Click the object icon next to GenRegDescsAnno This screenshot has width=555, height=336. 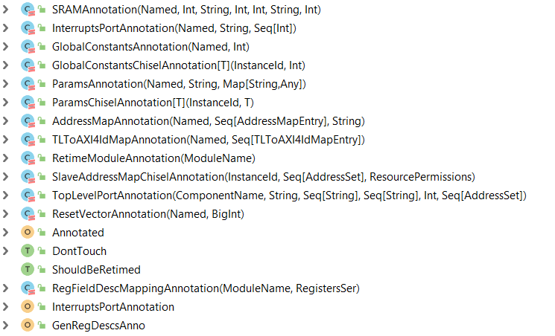tap(28, 326)
